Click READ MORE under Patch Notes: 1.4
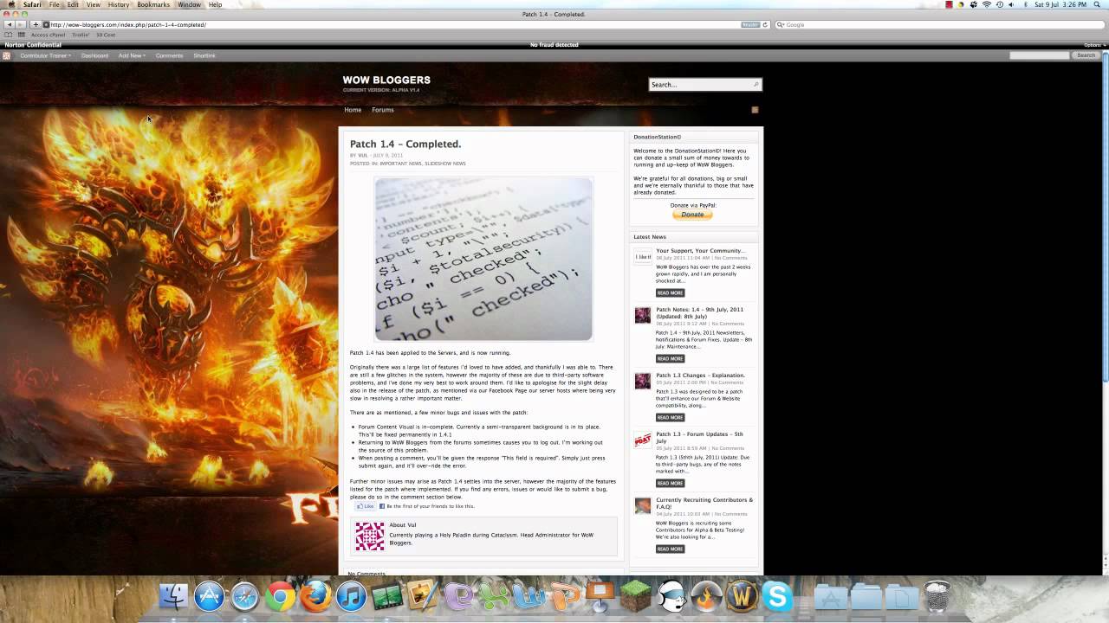The height and width of the screenshot is (623, 1109). pyautogui.click(x=670, y=358)
